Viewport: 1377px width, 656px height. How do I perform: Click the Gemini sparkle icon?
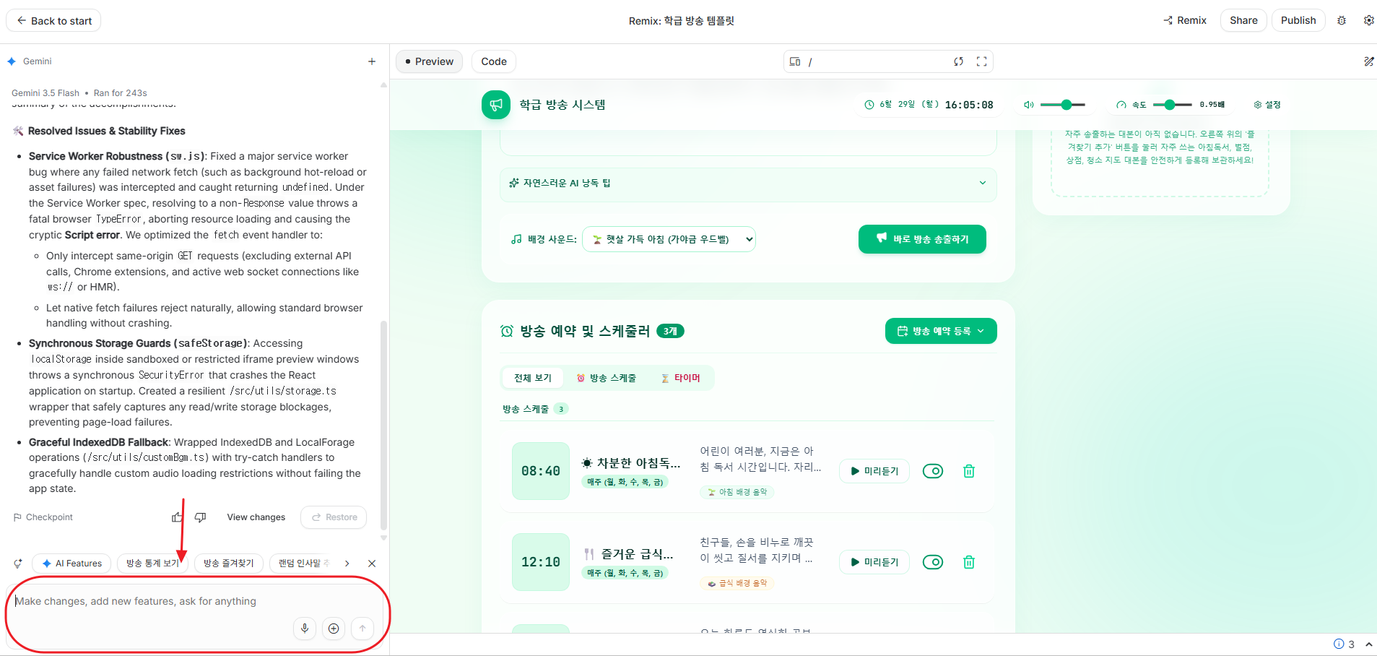click(x=12, y=61)
